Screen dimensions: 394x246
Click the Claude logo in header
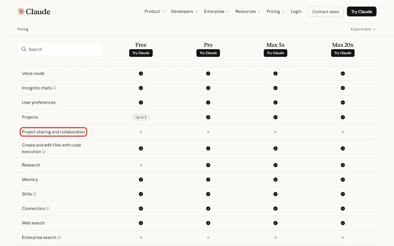pos(34,11)
